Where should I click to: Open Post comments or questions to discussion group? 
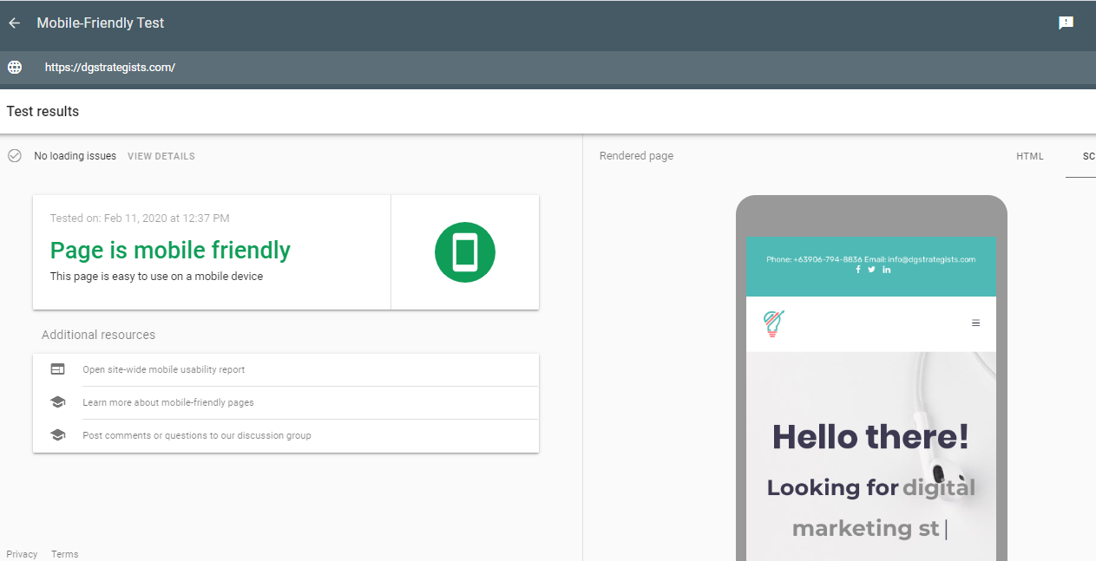[x=197, y=435]
